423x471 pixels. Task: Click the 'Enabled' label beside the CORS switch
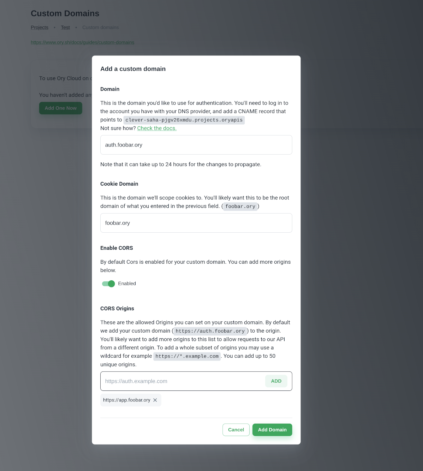127,284
